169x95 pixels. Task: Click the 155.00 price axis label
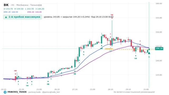[x=159, y=18]
